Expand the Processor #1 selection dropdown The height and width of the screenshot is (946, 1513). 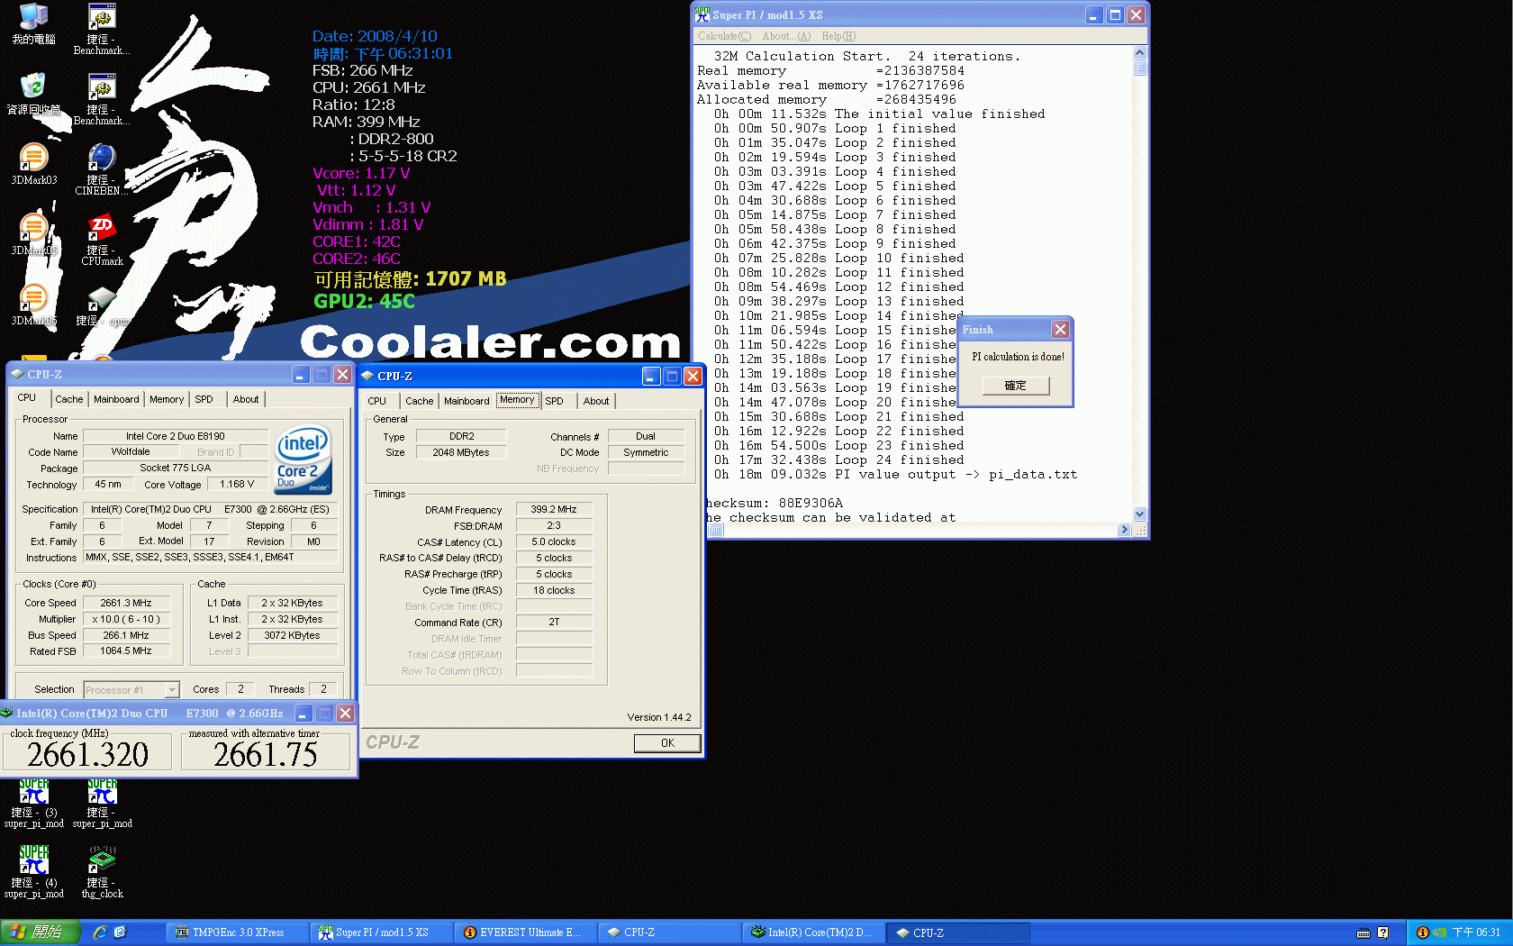(x=171, y=690)
